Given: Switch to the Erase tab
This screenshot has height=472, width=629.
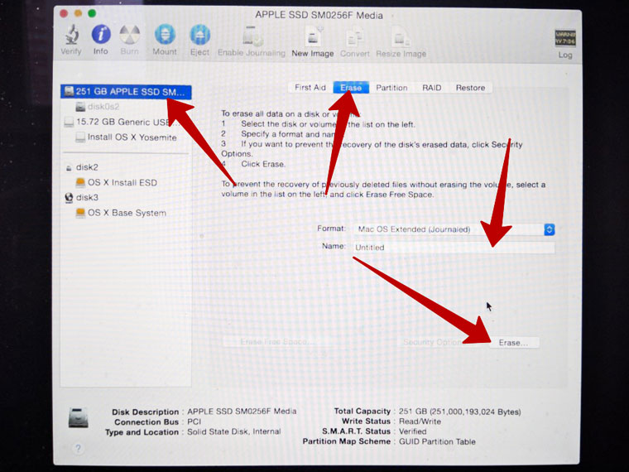Looking at the screenshot, I should (351, 88).
